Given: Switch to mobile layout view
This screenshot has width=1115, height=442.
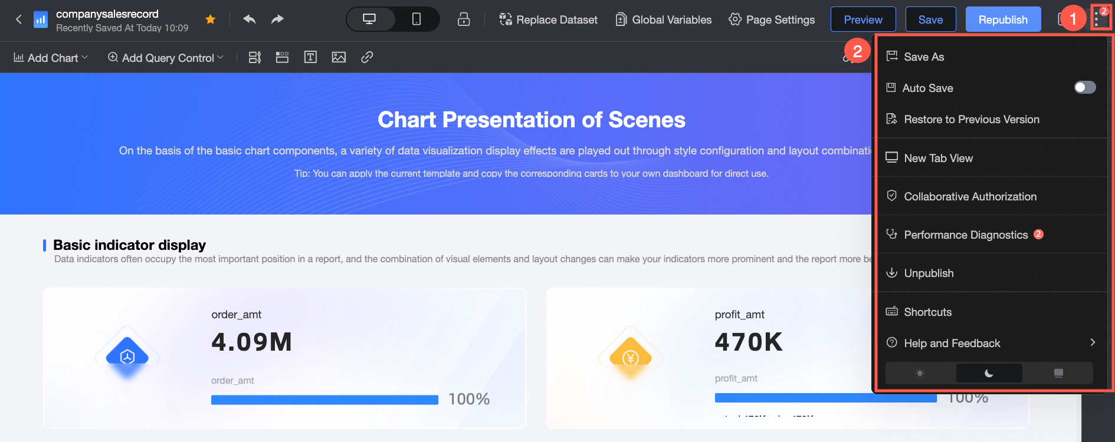Looking at the screenshot, I should pos(417,19).
